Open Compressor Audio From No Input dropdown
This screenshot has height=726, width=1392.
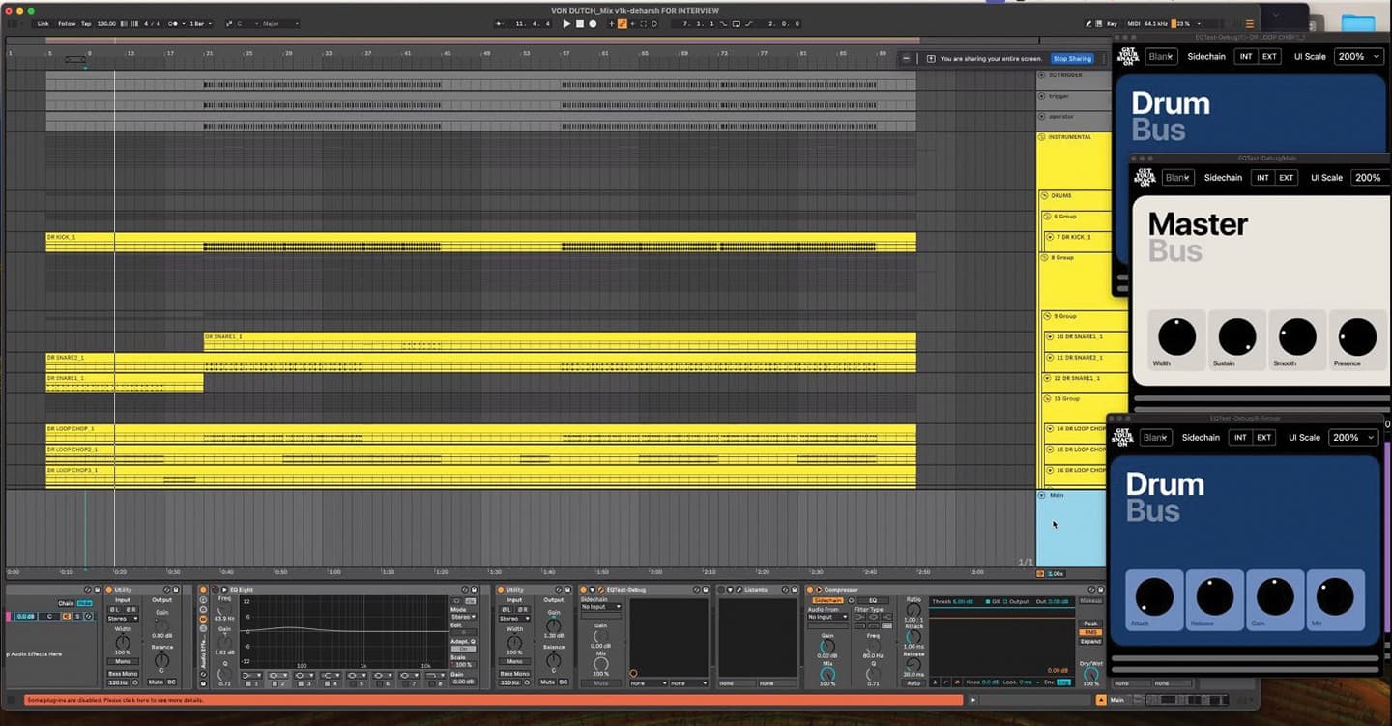click(x=827, y=617)
